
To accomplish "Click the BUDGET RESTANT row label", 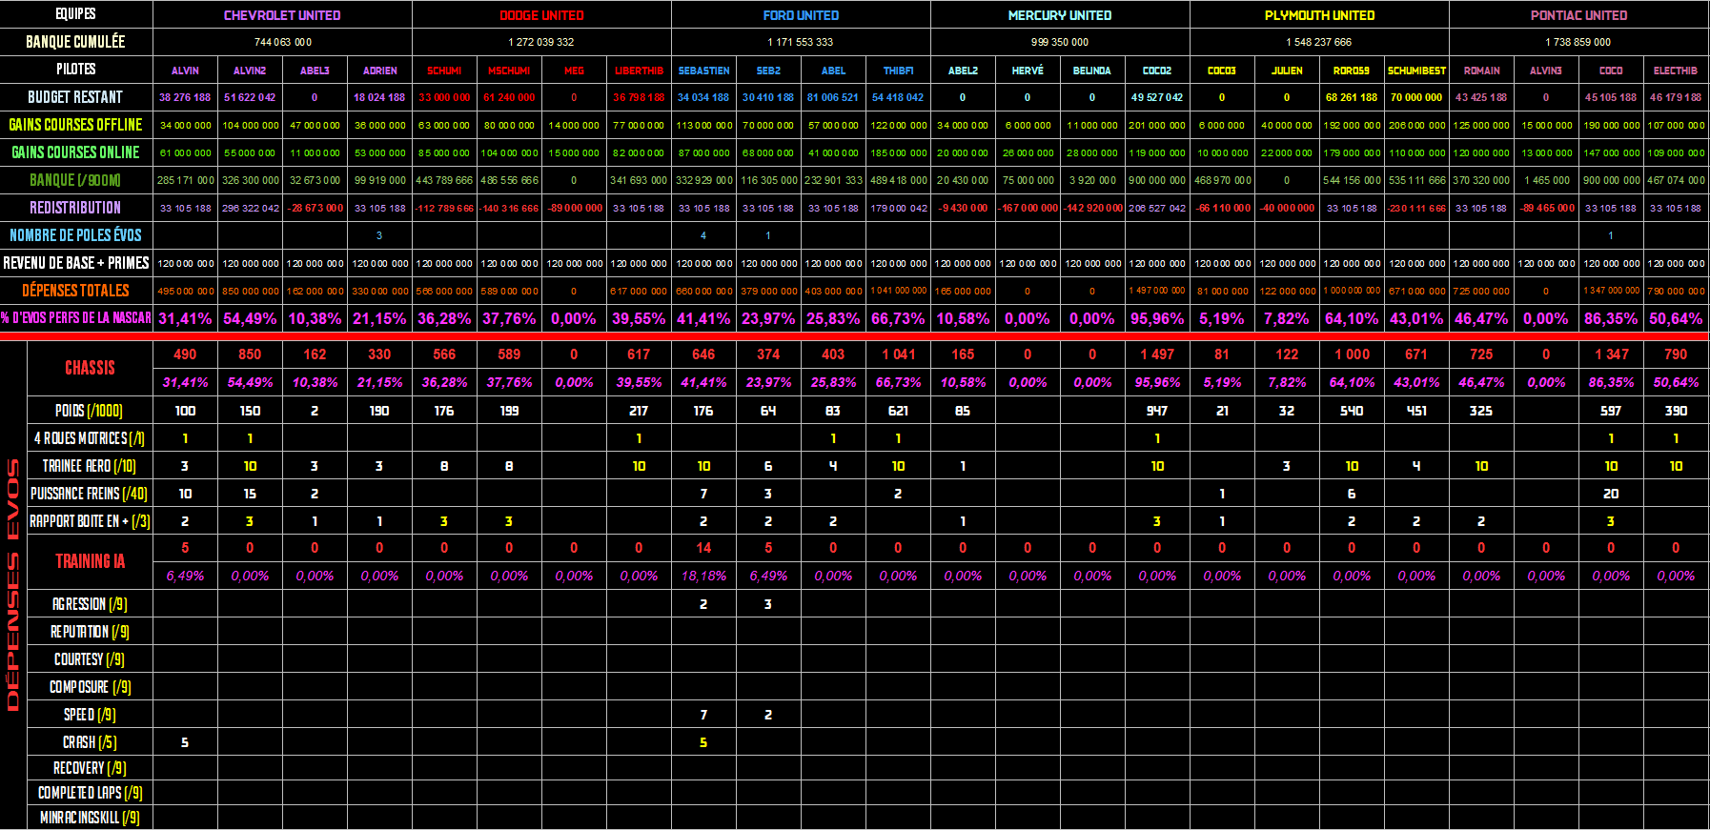I will [75, 97].
